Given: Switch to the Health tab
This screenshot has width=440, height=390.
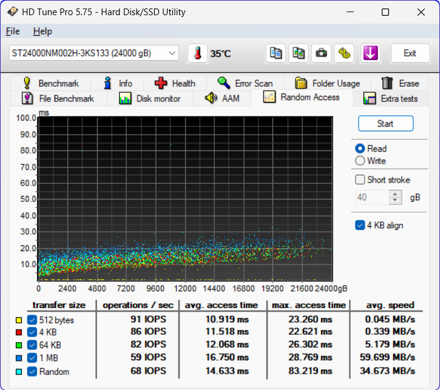Looking at the screenshot, I should (x=175, y=83).
